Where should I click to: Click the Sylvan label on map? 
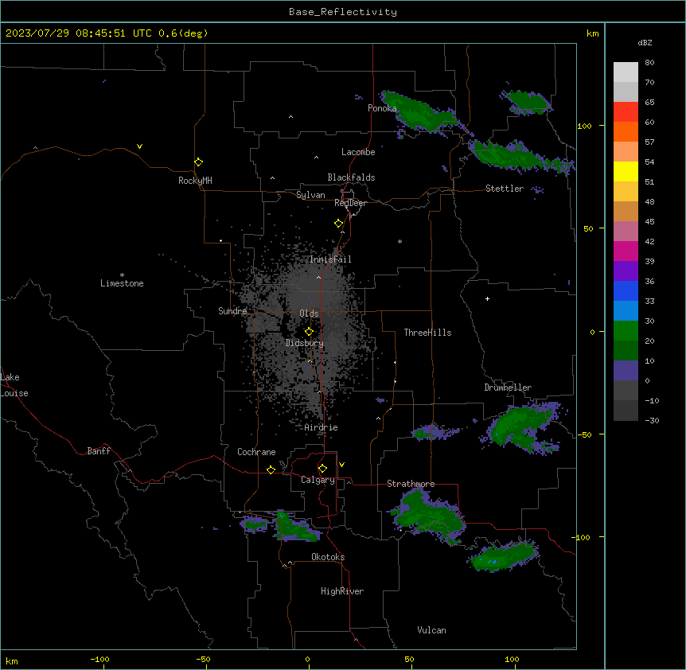pos(310,195)
